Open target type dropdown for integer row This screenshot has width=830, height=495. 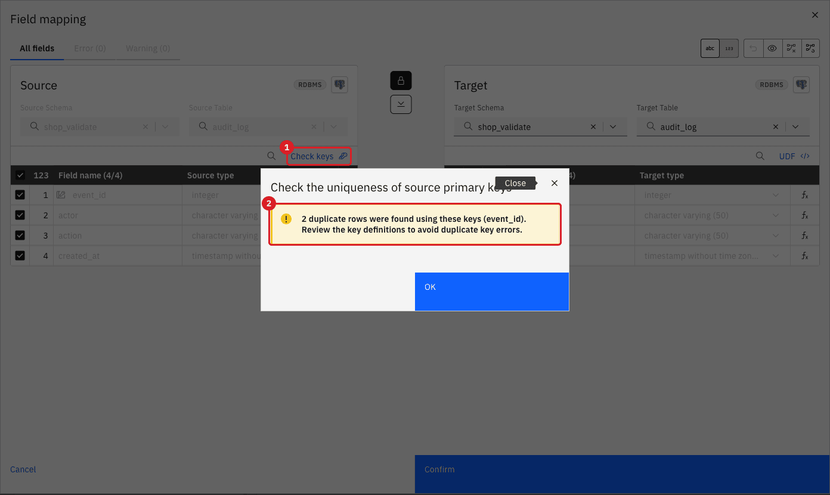[776, 195]
